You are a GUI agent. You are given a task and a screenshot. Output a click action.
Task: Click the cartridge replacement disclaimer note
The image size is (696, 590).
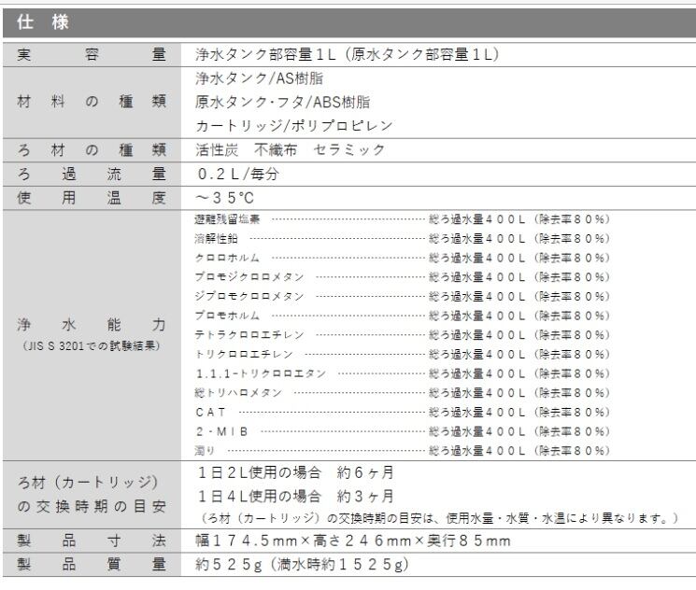[x=439, y=518]
